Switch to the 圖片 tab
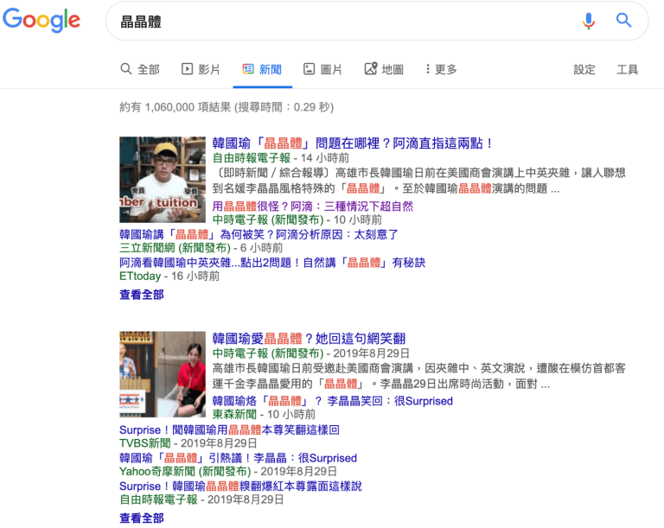This screenshot has width=664, height=528. [x=322, y=69]
